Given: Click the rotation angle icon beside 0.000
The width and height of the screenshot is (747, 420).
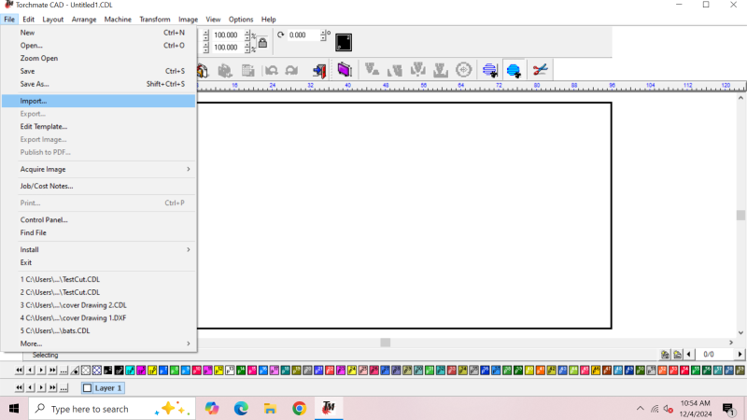Looking at the screenshot, I should click(281, 35).
